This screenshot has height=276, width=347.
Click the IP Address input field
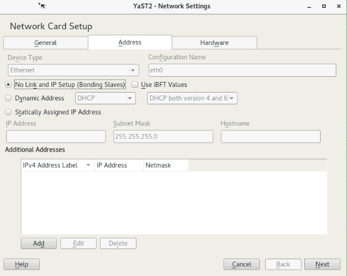pyautogui.click(x=56, y=136)
